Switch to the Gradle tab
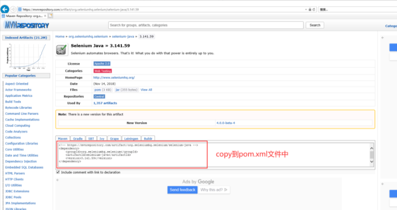The width and height of the screenshot is (397, 210). pyautogui.click(x=78, y=138)
